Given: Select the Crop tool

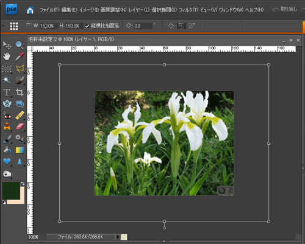Looking at the screenshot, I should [x=20, y=92].
